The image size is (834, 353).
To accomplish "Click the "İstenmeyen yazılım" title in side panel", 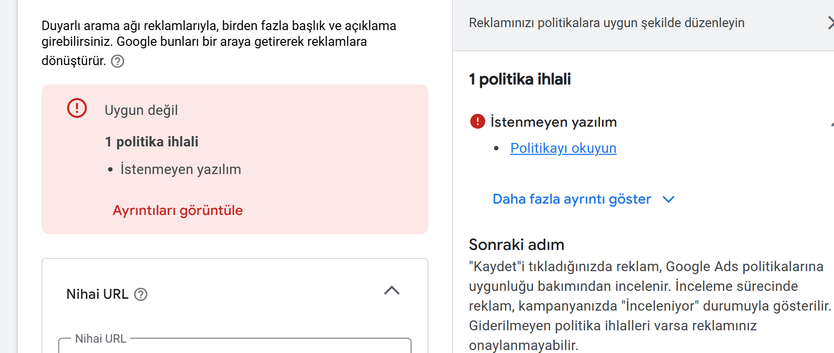I will coord(554,122).
